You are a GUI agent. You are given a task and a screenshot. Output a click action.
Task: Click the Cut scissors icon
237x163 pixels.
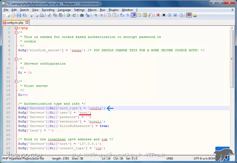tap(49, 15)
